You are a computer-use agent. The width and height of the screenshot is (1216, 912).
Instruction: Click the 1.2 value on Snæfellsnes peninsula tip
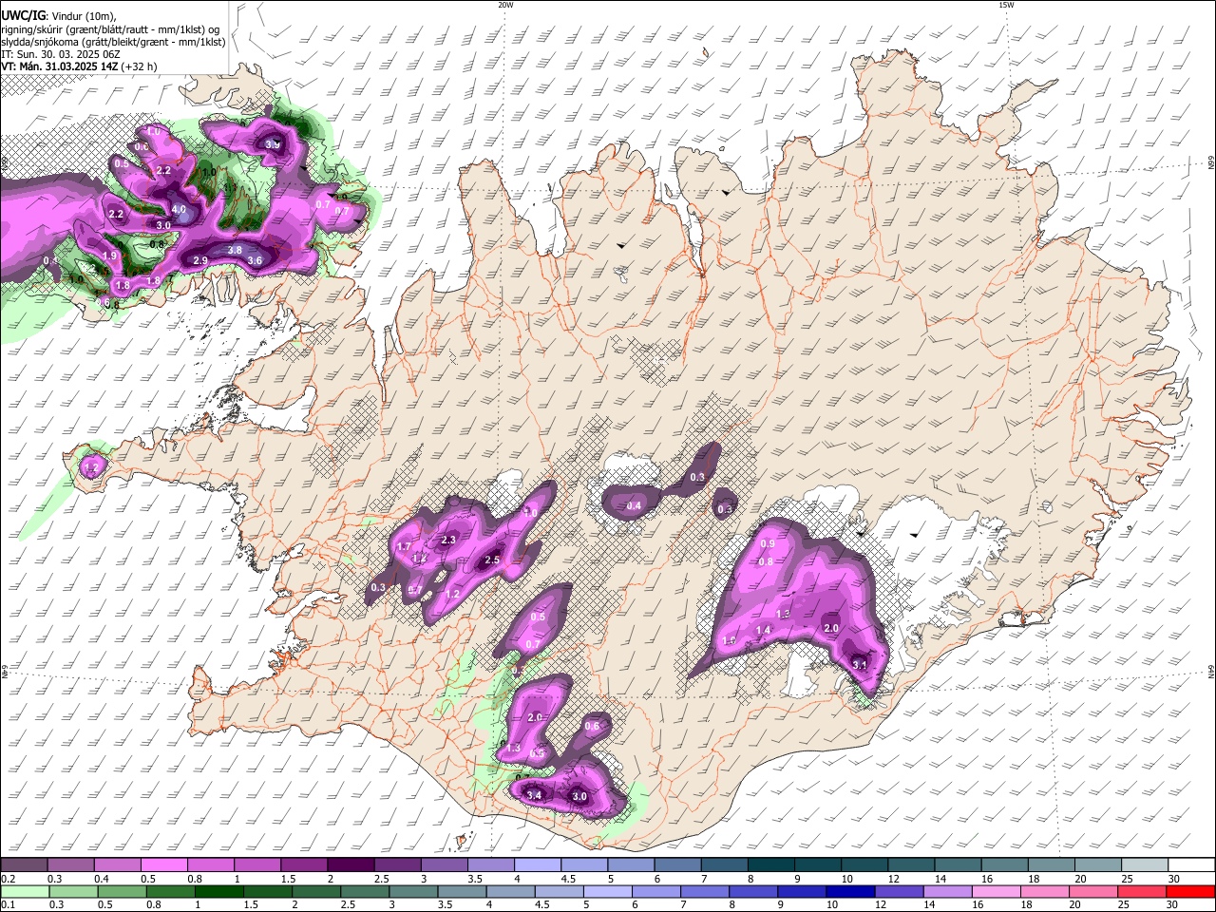point(92,467)
